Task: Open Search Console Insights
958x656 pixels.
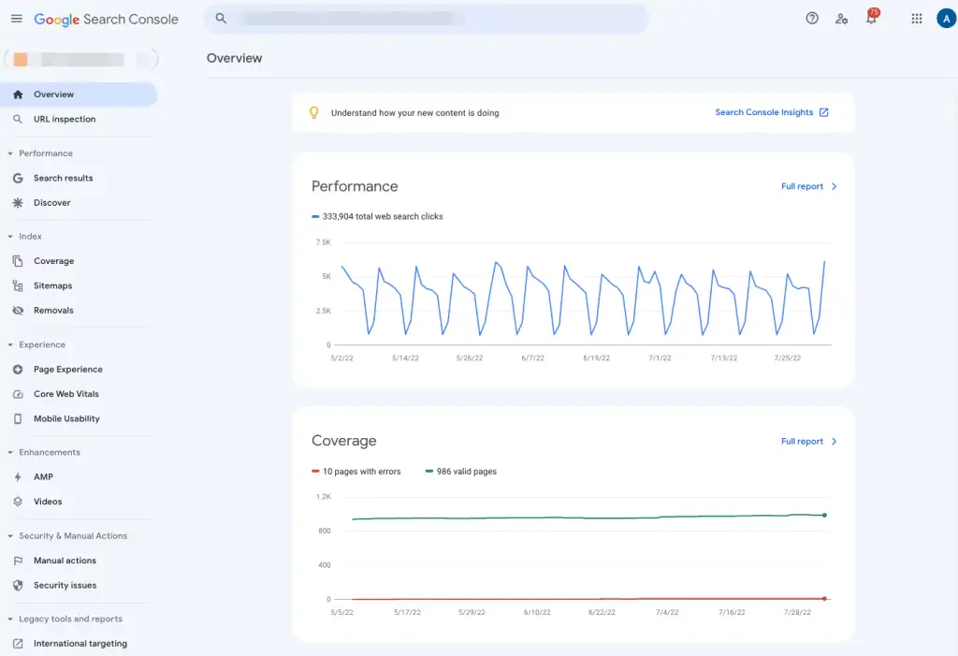Action: (x=764, y=111)
